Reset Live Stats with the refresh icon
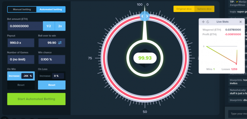 coord(208,22)
